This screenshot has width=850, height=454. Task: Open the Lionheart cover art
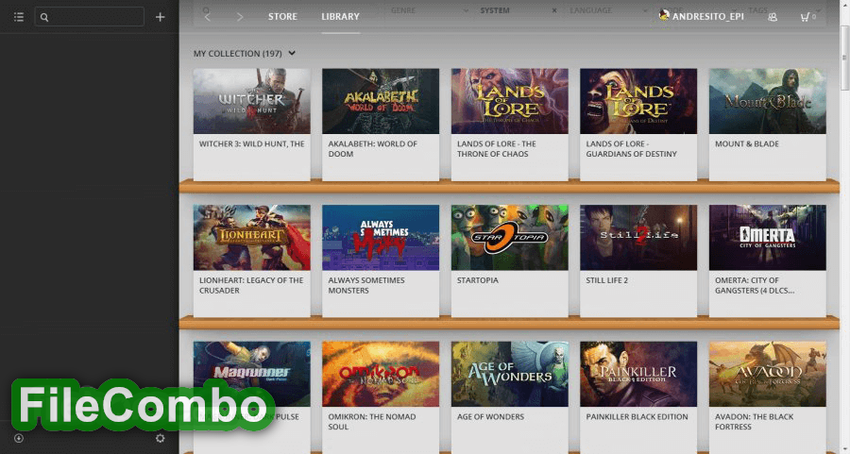pyautogui.click(x=252, y=237)
